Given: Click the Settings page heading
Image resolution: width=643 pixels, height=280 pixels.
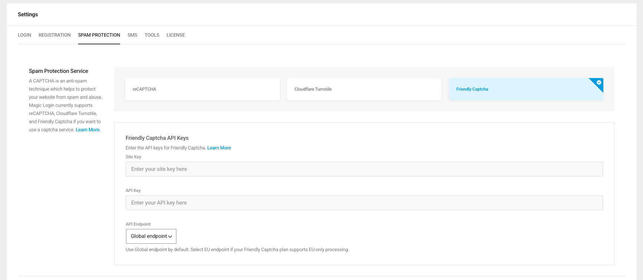Looking at the screenshot, I should pyautogui.click(x=28, y=14).
